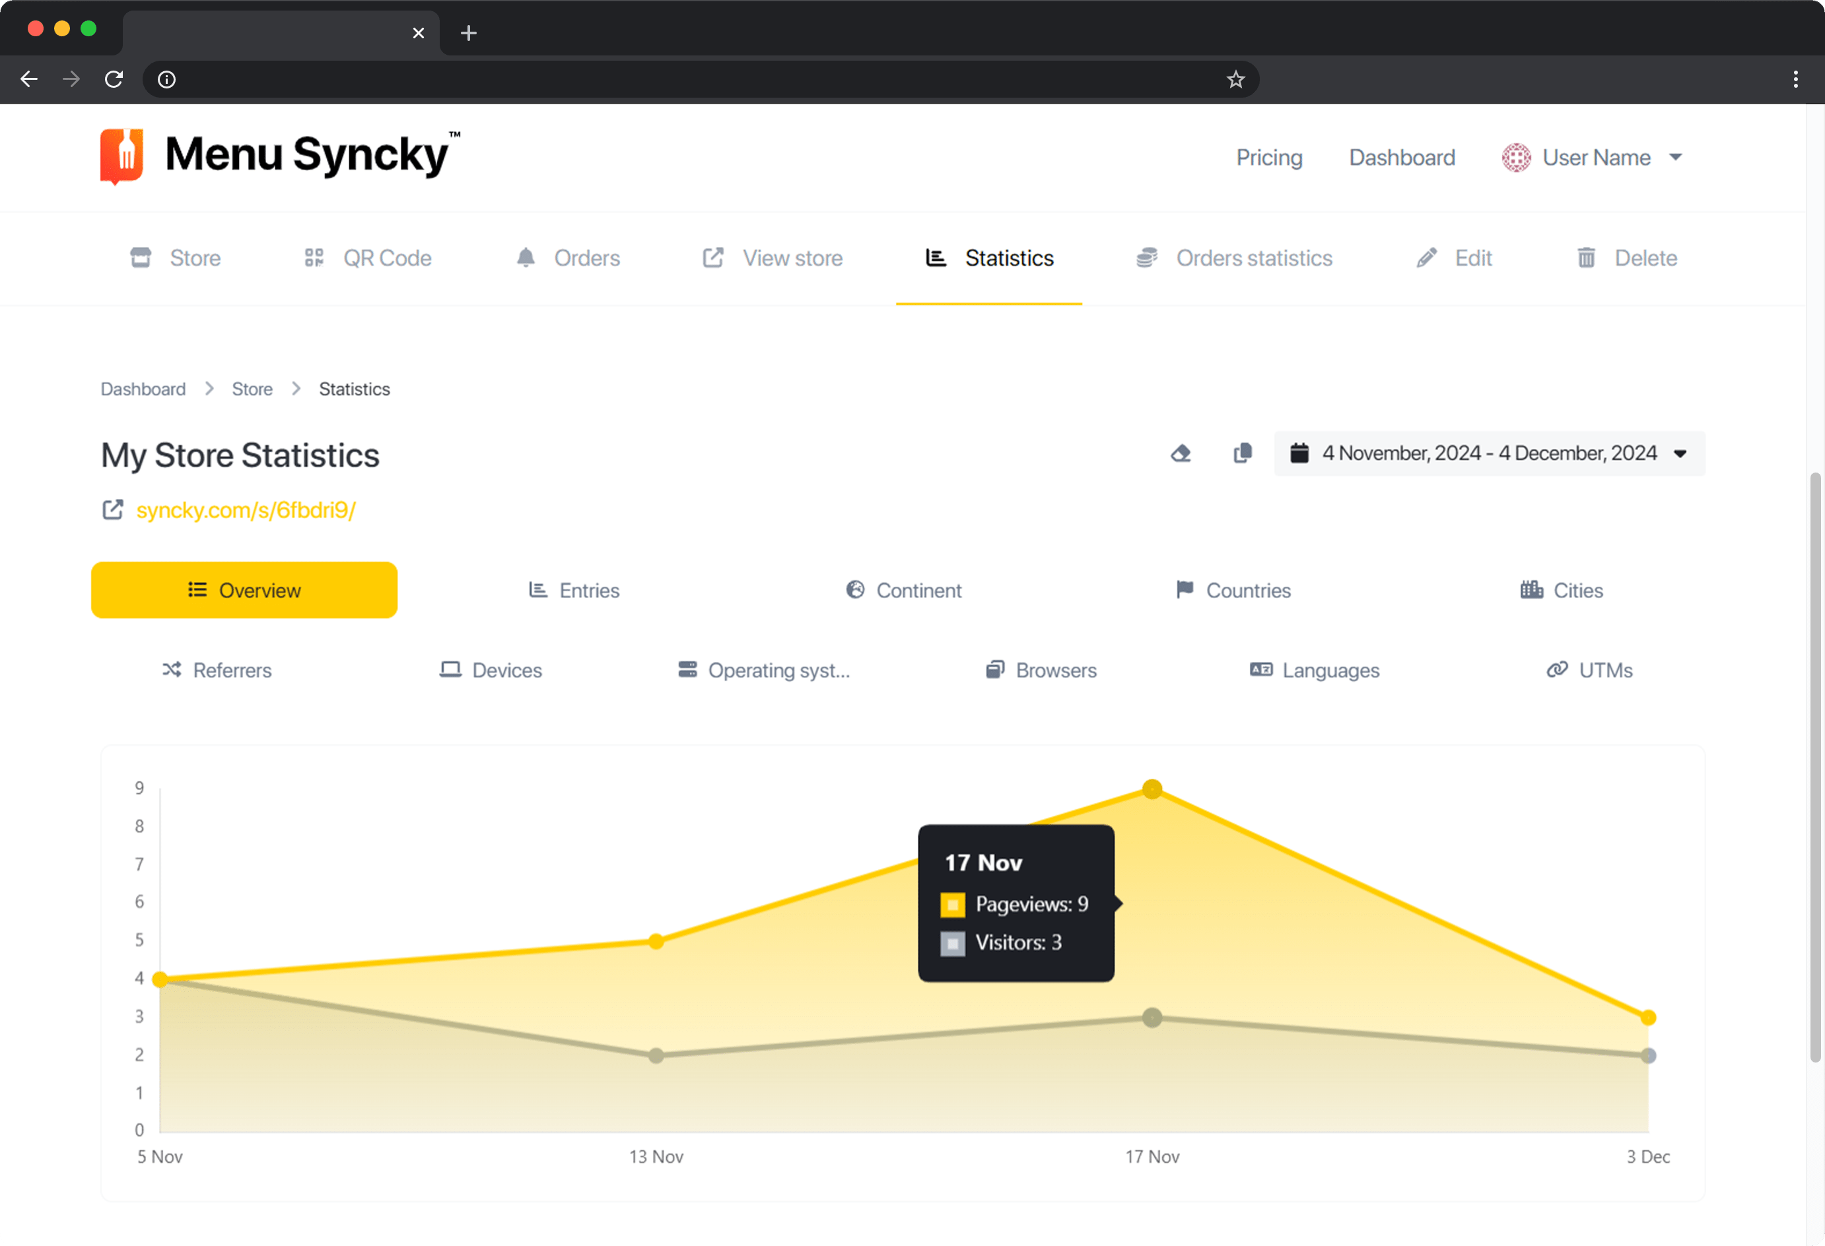Click the Menu Syncky fork logo icon
The height and width of the screenshot is (1246, 1825).
[x=121, y=156]
